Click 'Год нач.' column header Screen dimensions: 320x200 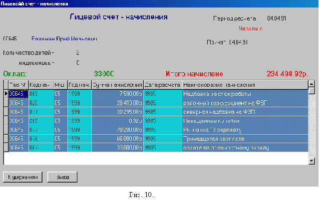79,85
